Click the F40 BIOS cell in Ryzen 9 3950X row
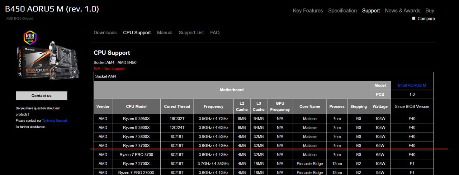 click(412, 119)
